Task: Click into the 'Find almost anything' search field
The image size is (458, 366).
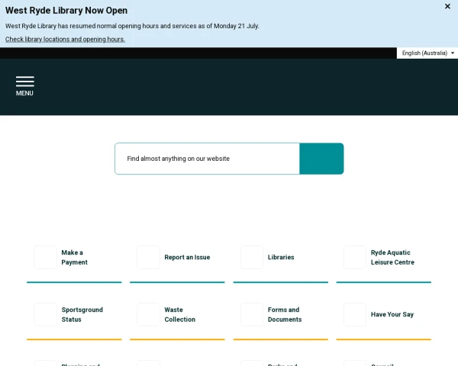Action: coord(207,159)
